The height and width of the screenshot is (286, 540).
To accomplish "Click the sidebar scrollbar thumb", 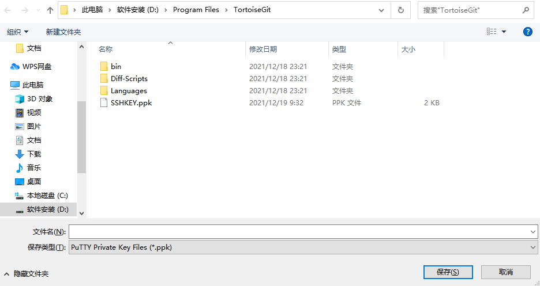I will 81,137.
